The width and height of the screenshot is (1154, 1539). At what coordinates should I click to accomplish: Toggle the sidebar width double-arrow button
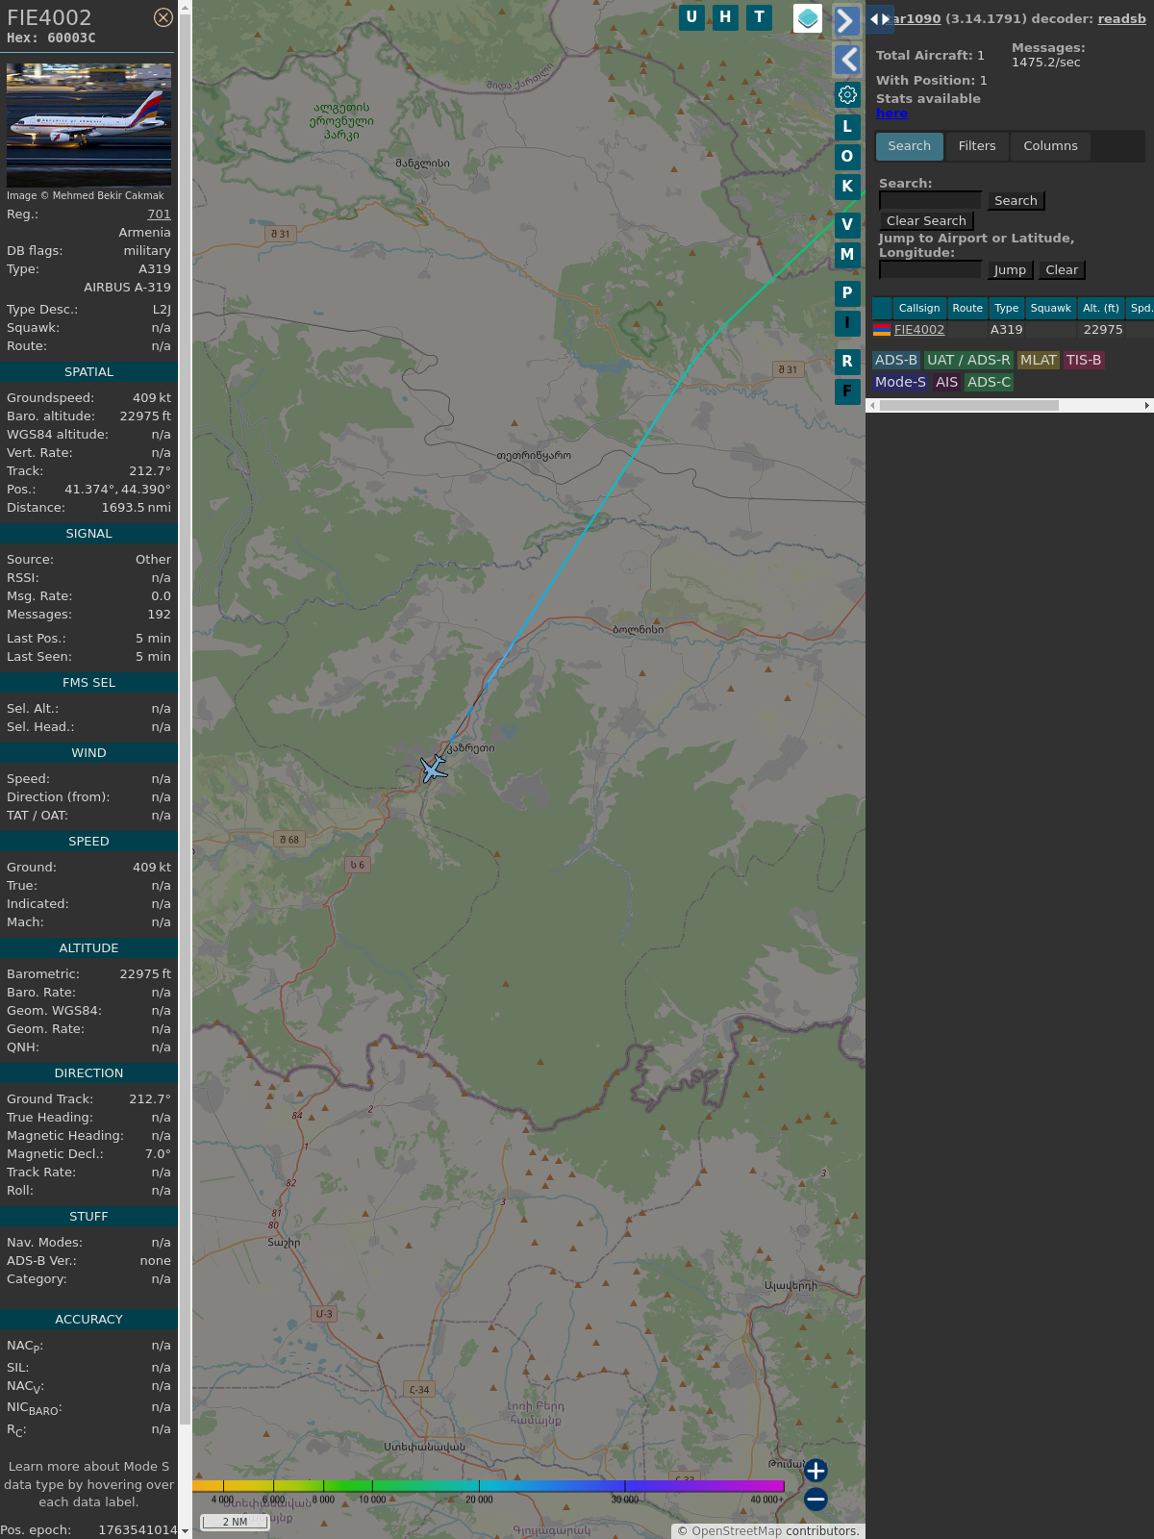point(879,19)
